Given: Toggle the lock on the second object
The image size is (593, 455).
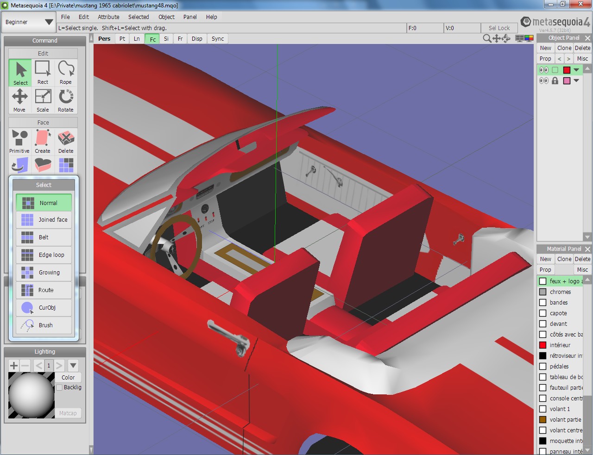Looking at the screenshot, I should (x=555, y=81).
